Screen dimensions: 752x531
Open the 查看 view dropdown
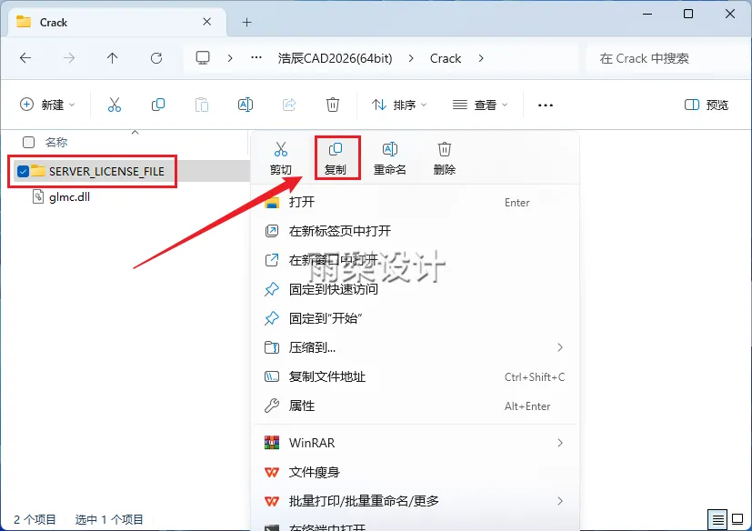(480, 105)
